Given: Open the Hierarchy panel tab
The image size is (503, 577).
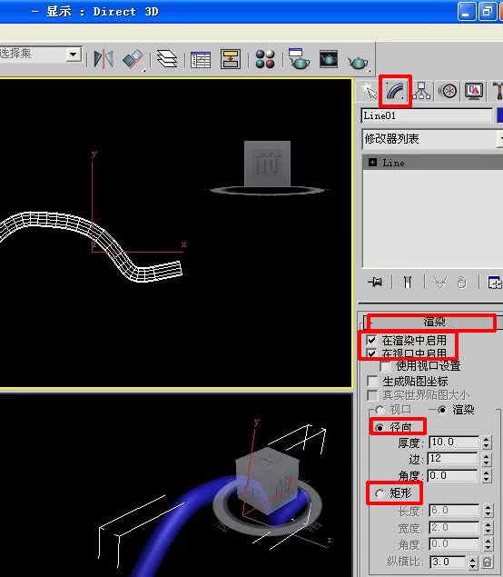Looking at the screenshot, I should [x=421, y=91].
